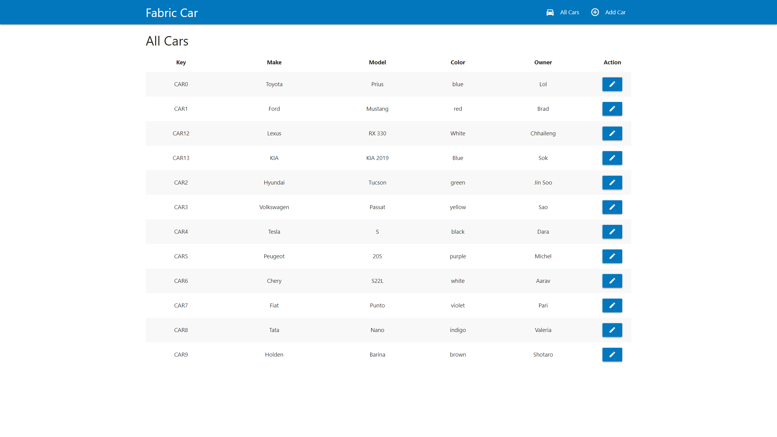Click the Owner column header
The image size is (777, 437).
pyautogui.click(x=543, y=62)
